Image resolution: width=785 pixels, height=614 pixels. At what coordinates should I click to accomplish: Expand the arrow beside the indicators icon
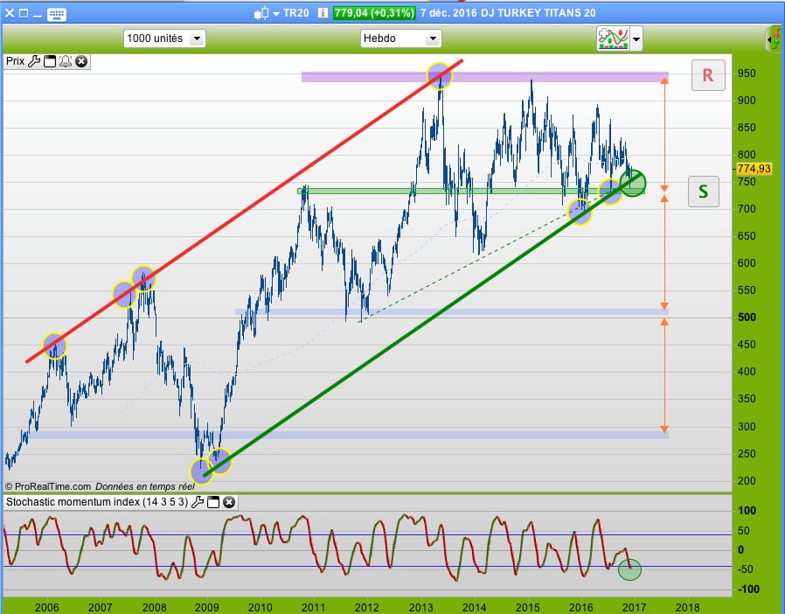tap(636, 39)
